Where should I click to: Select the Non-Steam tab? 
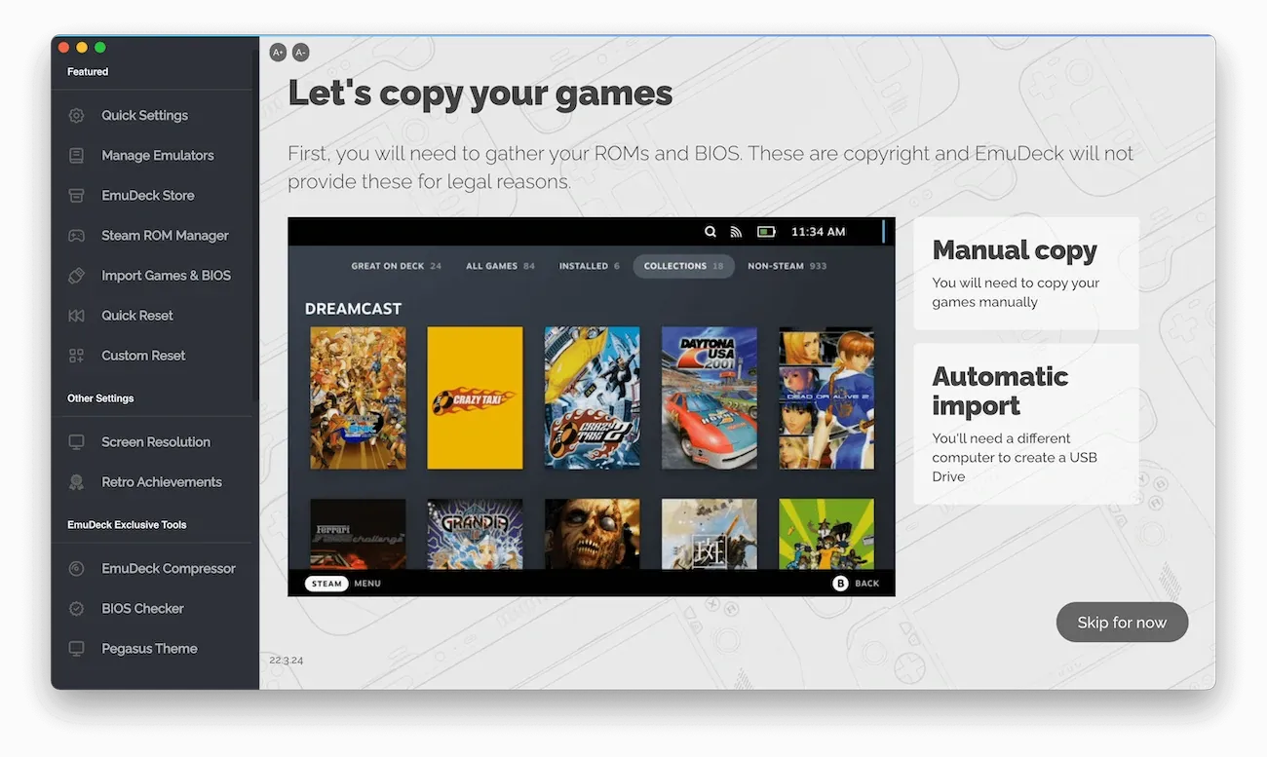tap(787, 266)
